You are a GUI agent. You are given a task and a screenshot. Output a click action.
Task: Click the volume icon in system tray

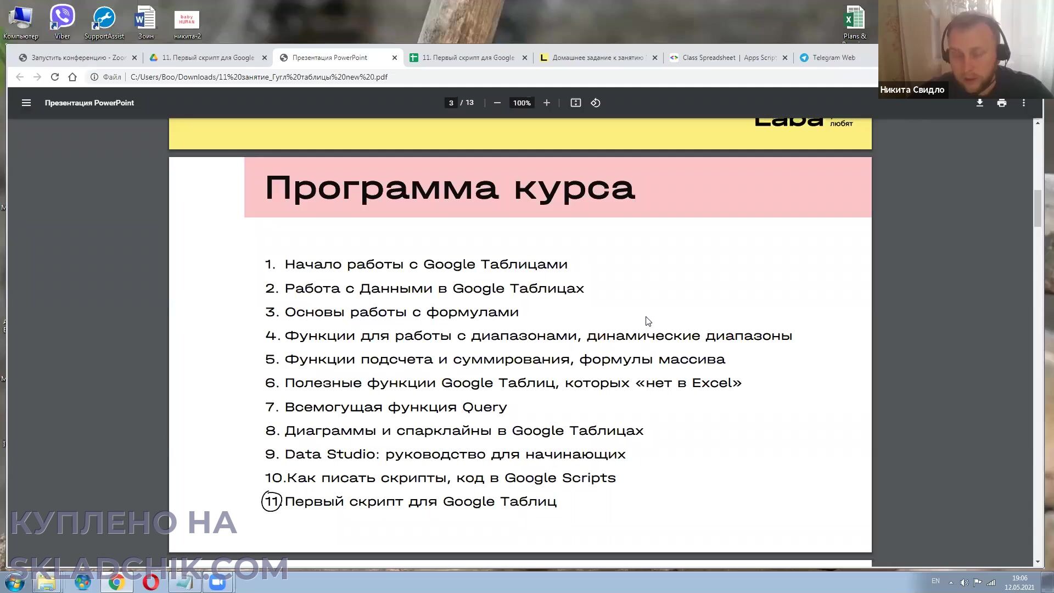964,583
